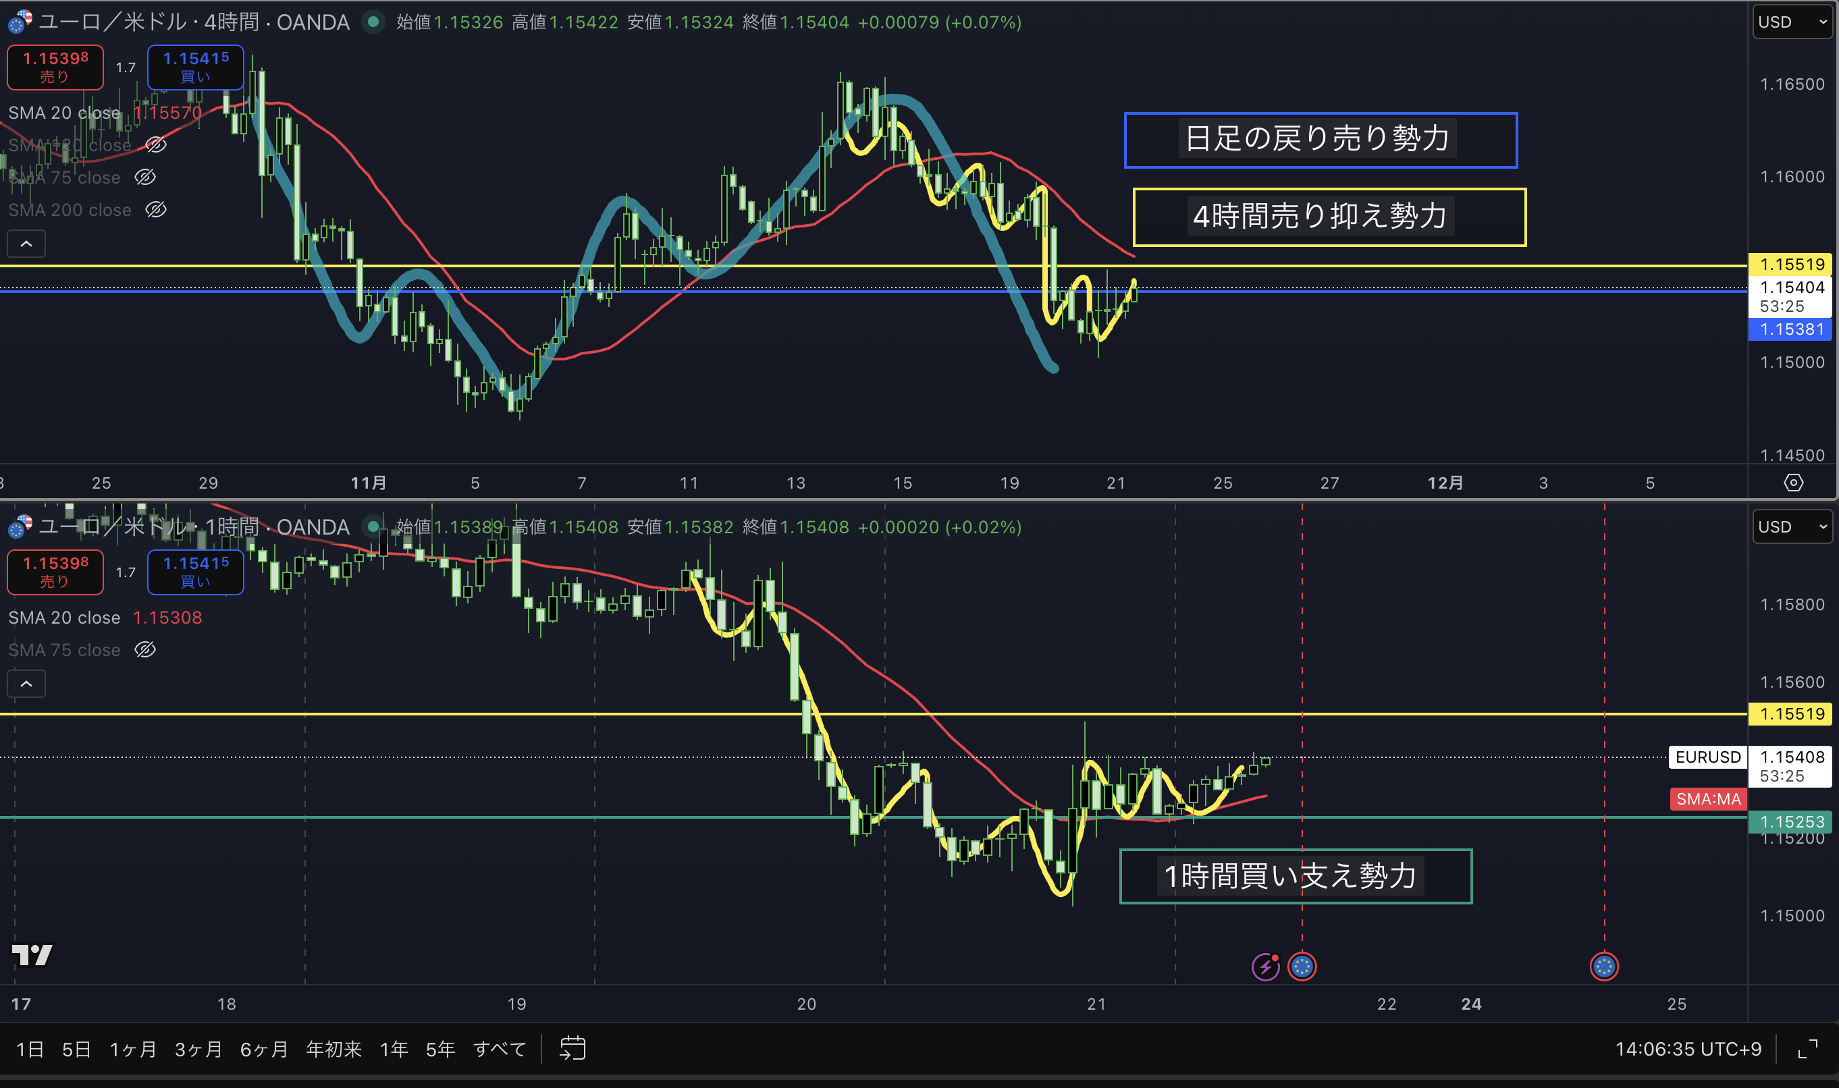Viewport: 1839px width, 1088px height.
Task: Click the green market status dot on the 4-hour chart
Action: coord(373,22)
